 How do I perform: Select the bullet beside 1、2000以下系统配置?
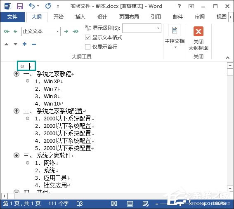[28, 118]
